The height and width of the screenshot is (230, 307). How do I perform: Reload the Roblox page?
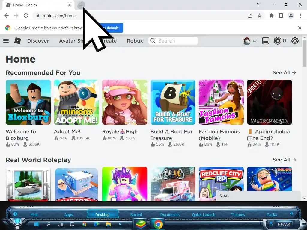click(26, 16)
